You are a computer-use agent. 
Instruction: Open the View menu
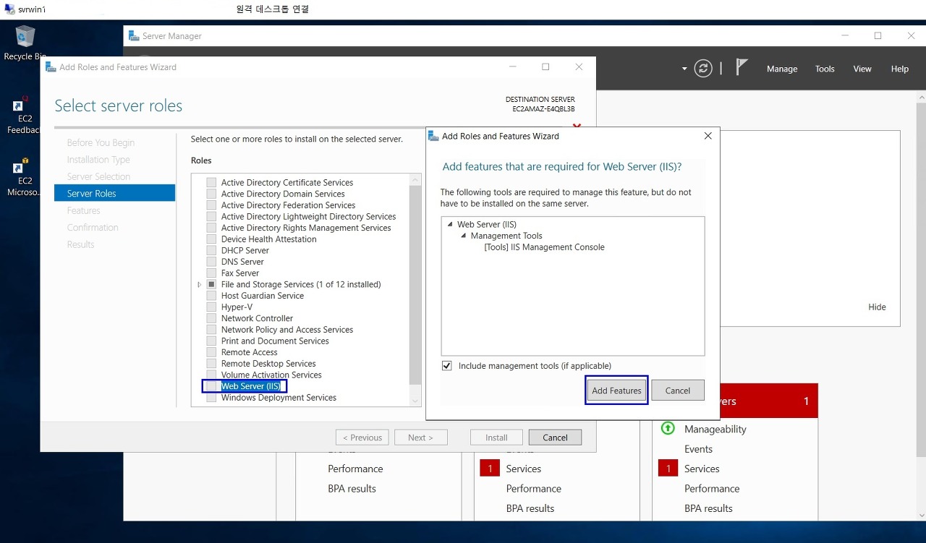click(x=862, y=69)
